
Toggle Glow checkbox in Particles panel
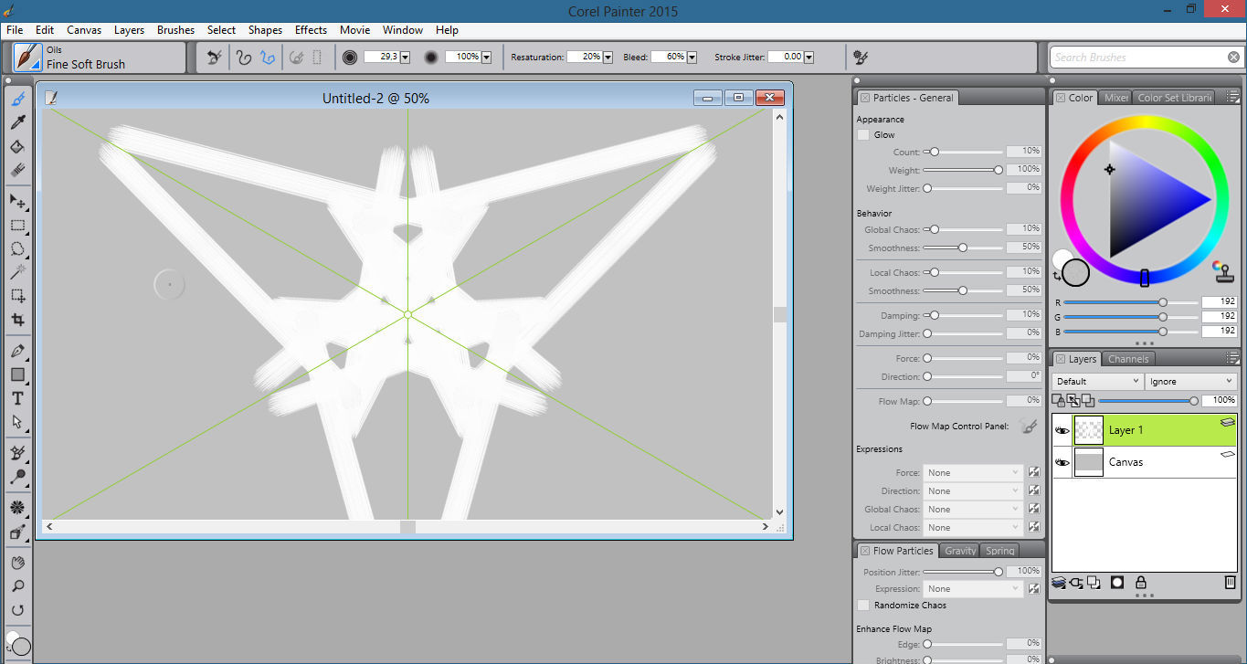[x=863, y=134]
